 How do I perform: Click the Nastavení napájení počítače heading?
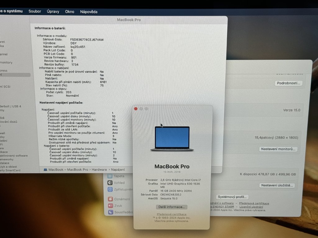click(61, 103)
